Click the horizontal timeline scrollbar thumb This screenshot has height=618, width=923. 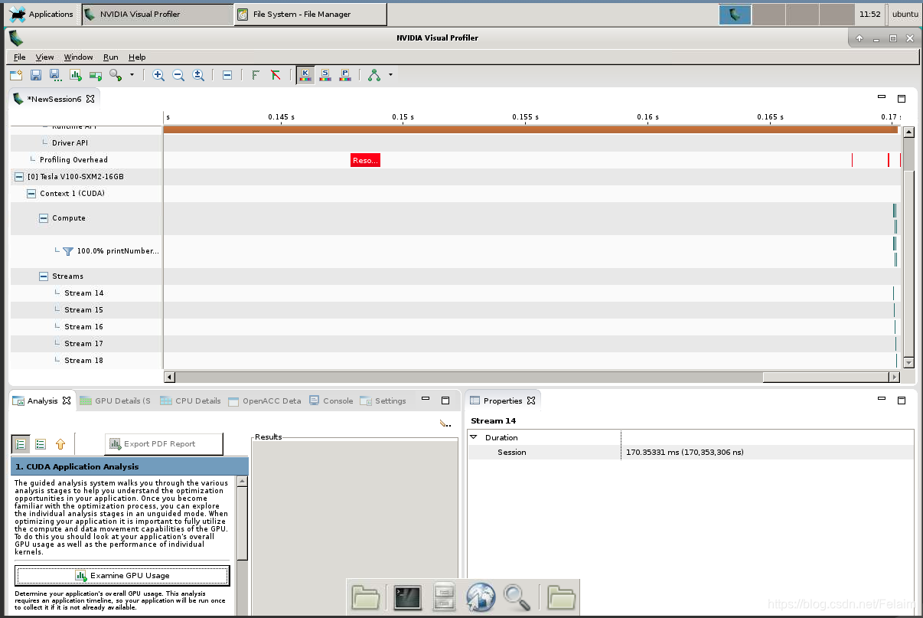coord(825,378)
